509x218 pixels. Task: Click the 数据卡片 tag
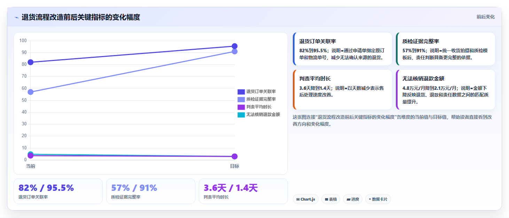tap(378, 199)
